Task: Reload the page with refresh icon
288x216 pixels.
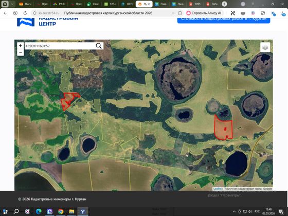Action: pos(25,13)
